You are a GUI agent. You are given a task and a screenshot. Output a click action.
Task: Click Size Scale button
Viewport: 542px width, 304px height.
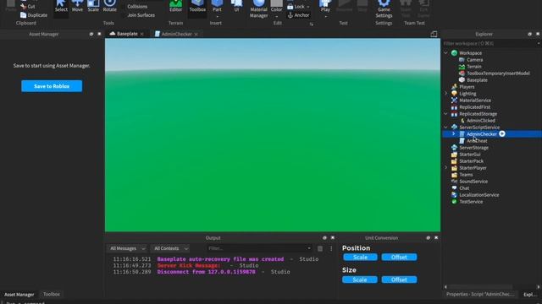click(360, 280)
